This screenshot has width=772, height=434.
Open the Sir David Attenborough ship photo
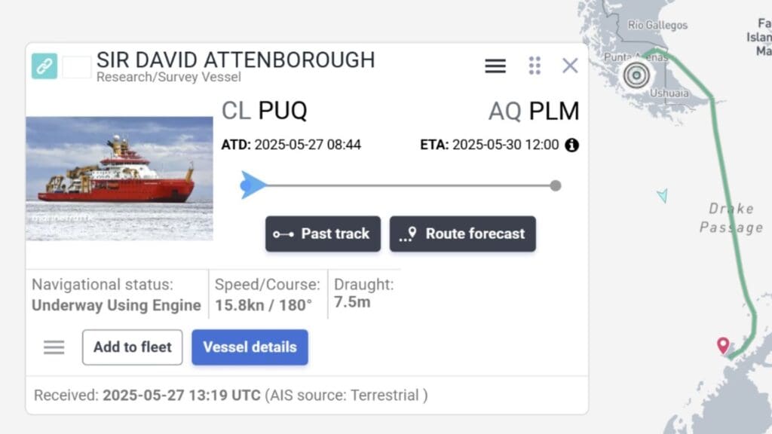coord(119,179)
